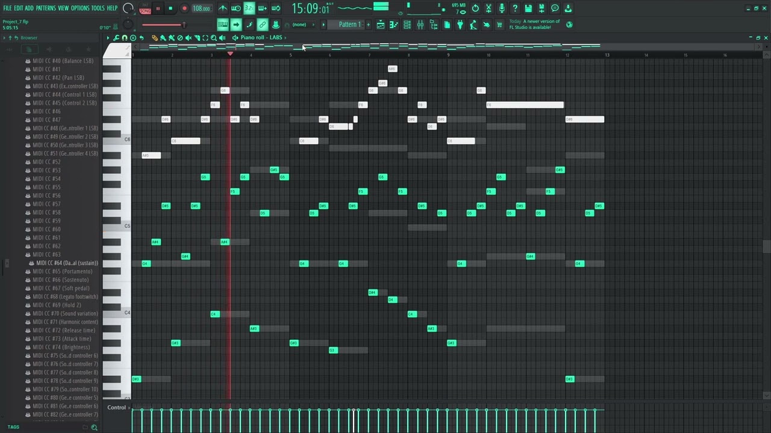Open the OPTIONS menu
Viewport: 771px width, 433px height.
coord(80,8)
